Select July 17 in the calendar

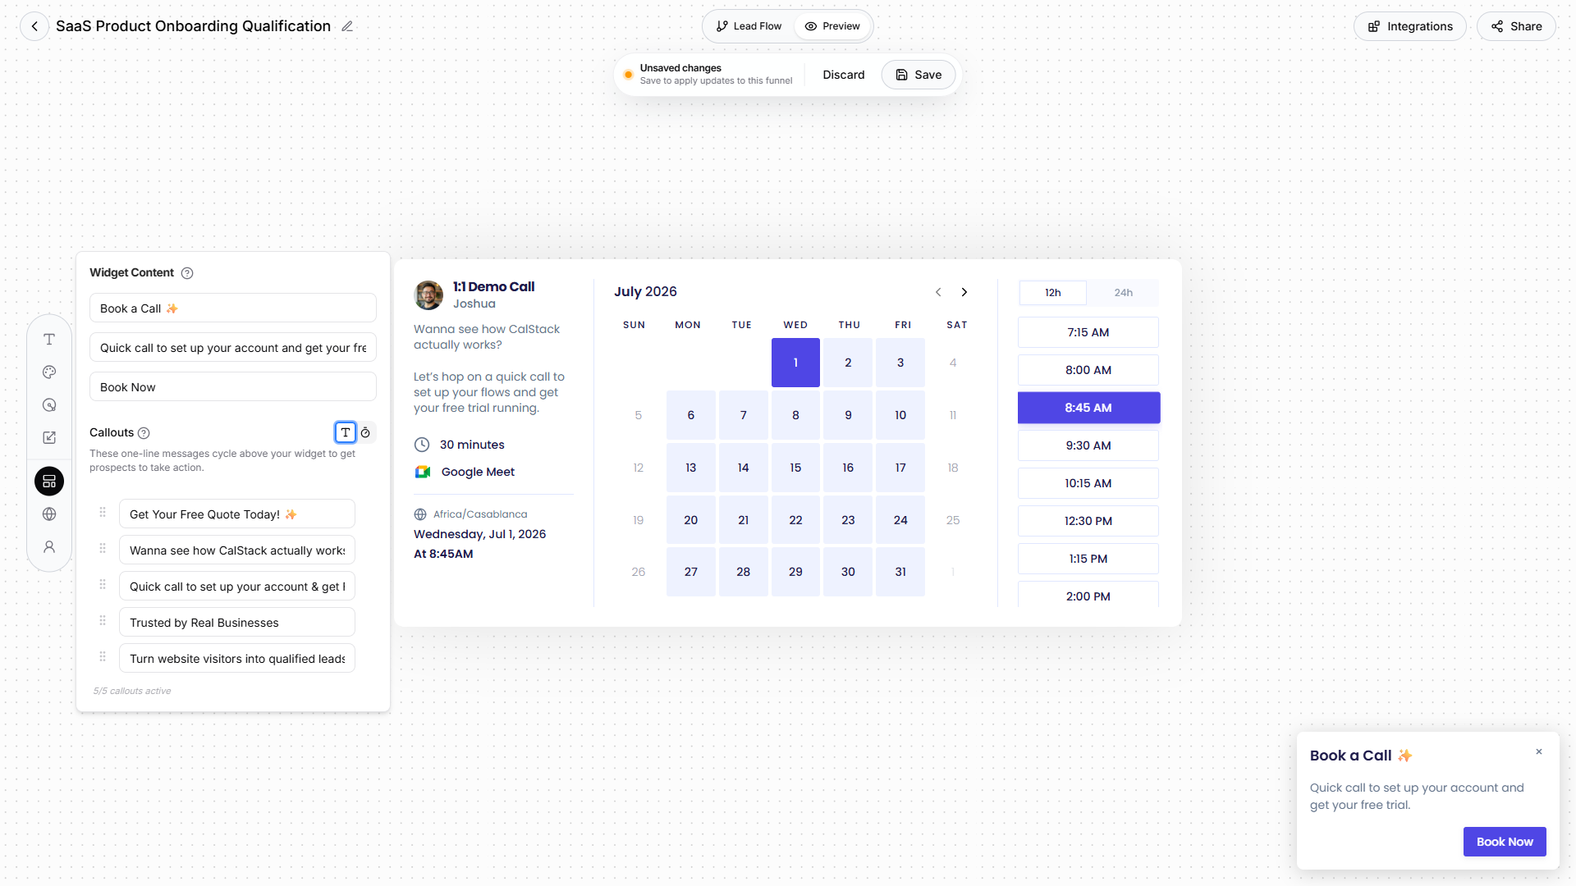point(900,468)
